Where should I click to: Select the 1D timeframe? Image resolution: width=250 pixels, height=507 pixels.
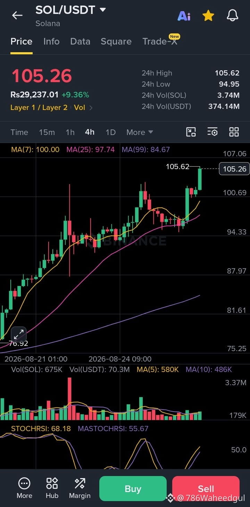tap(110, 132)
